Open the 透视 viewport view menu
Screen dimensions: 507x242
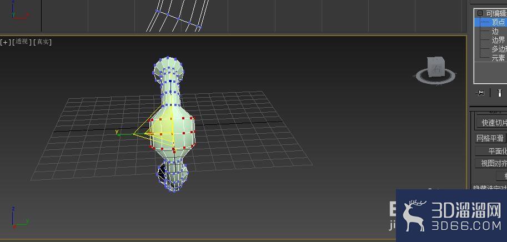pyautogui.click(x=22, y=42)
